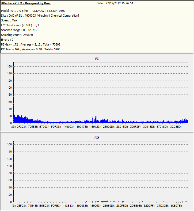Select the 100 value on the PIF chart axis
This screenshot has width=194, height=211.
(x=9, y=166)
